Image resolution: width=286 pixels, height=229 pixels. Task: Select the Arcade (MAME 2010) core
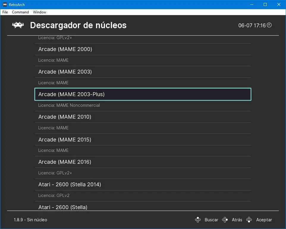click(143, 117)
